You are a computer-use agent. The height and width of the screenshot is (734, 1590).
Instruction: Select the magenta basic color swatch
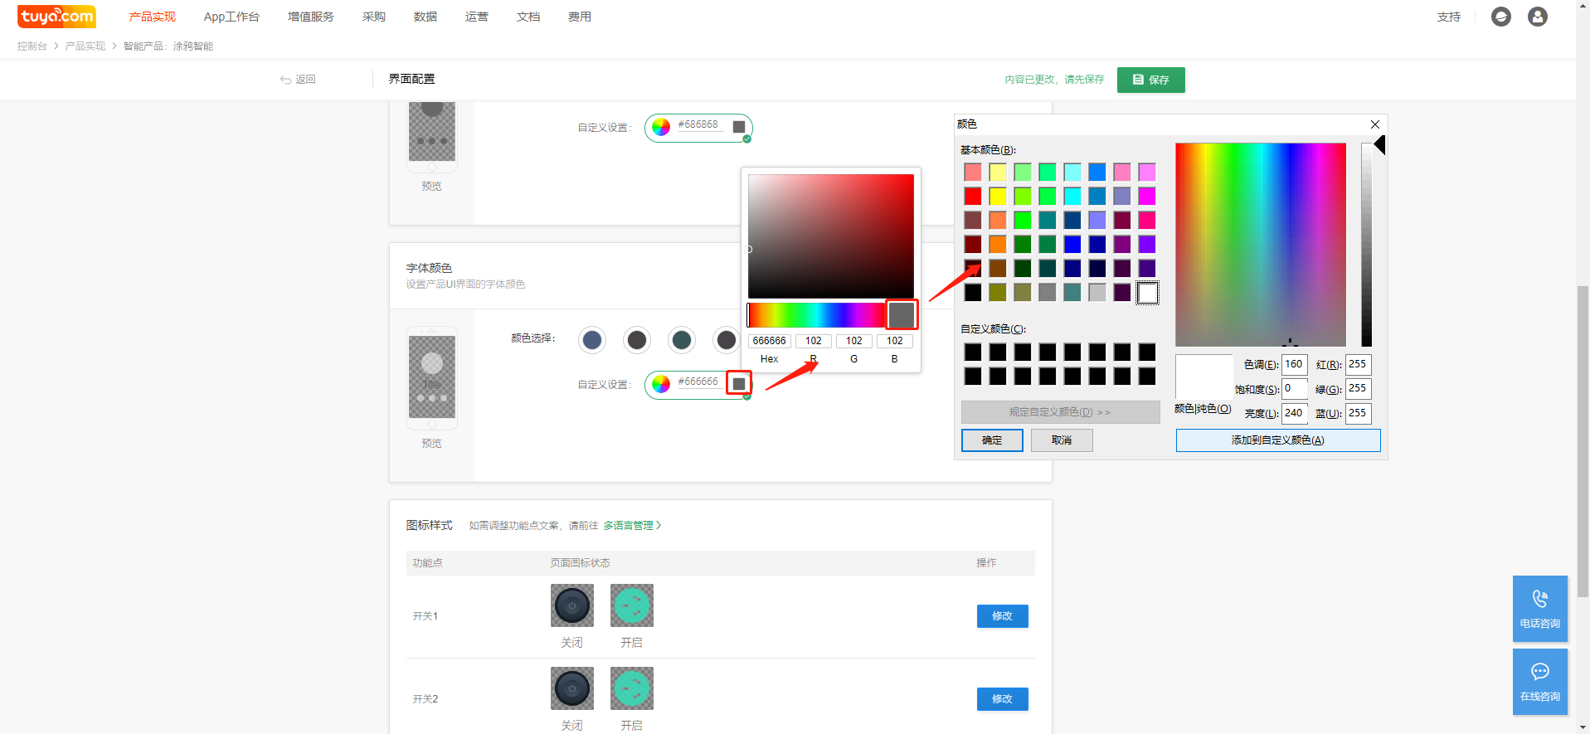[1147, 196]
